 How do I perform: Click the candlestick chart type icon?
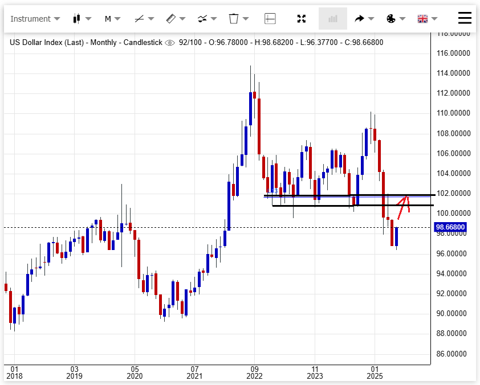[x=77, y=19]
